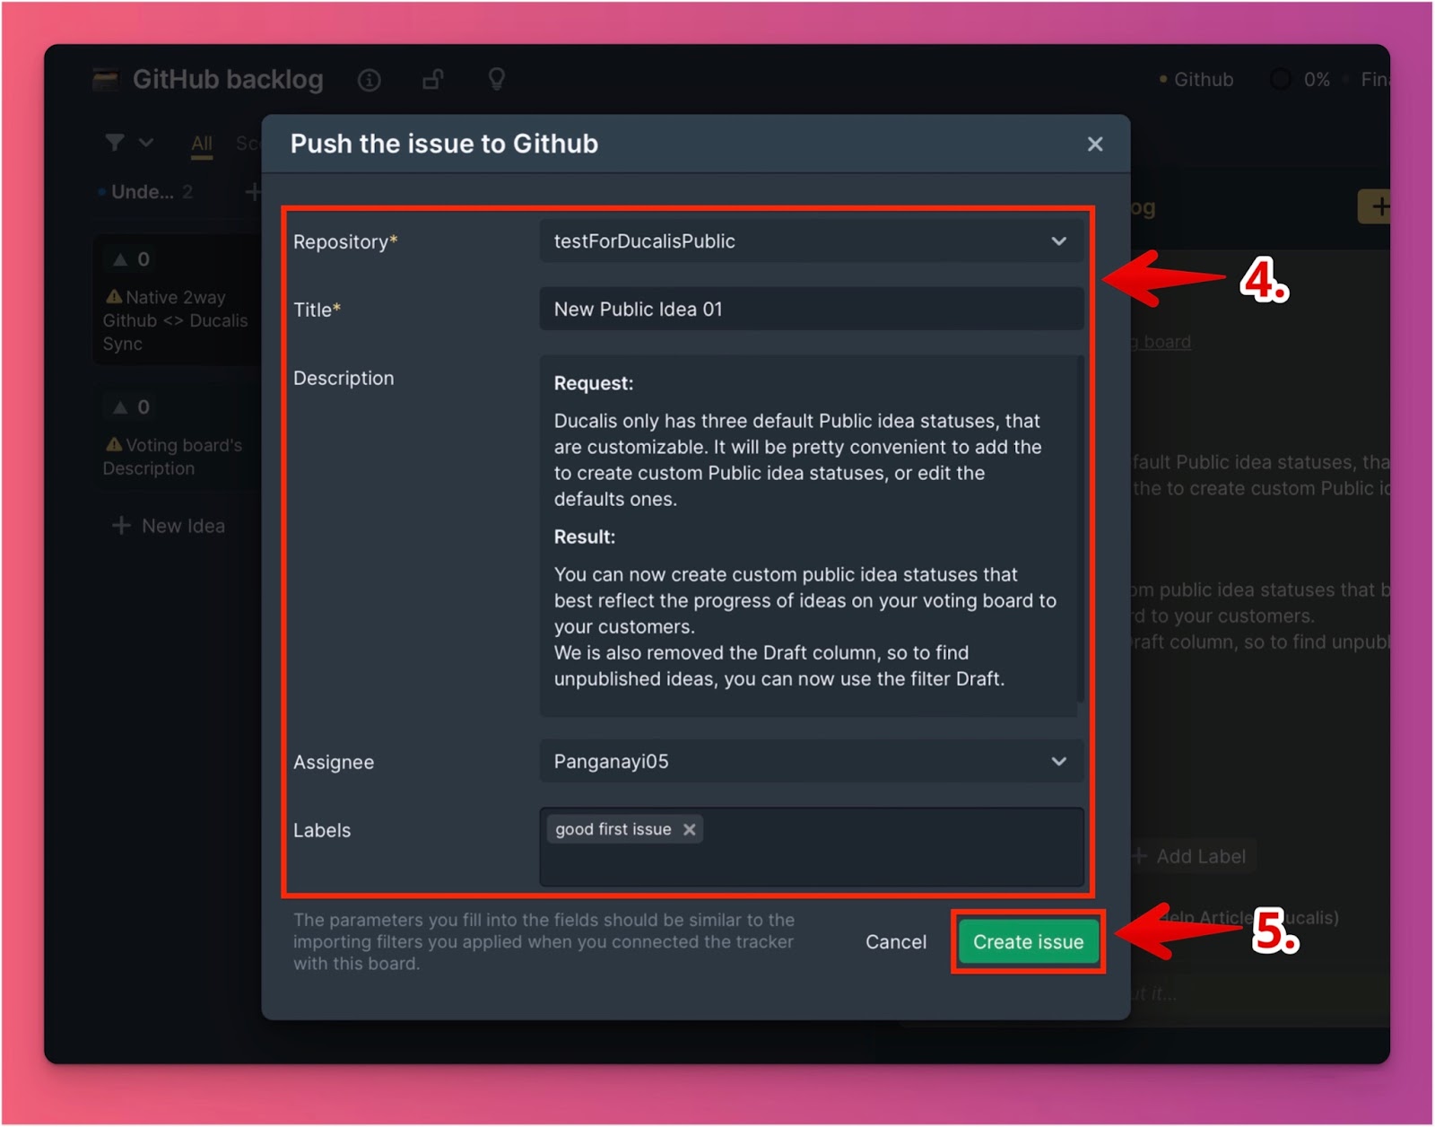Screen dimensions: 1435x1127
Task: Click the 0% progress indicator
Action: 1300,80
